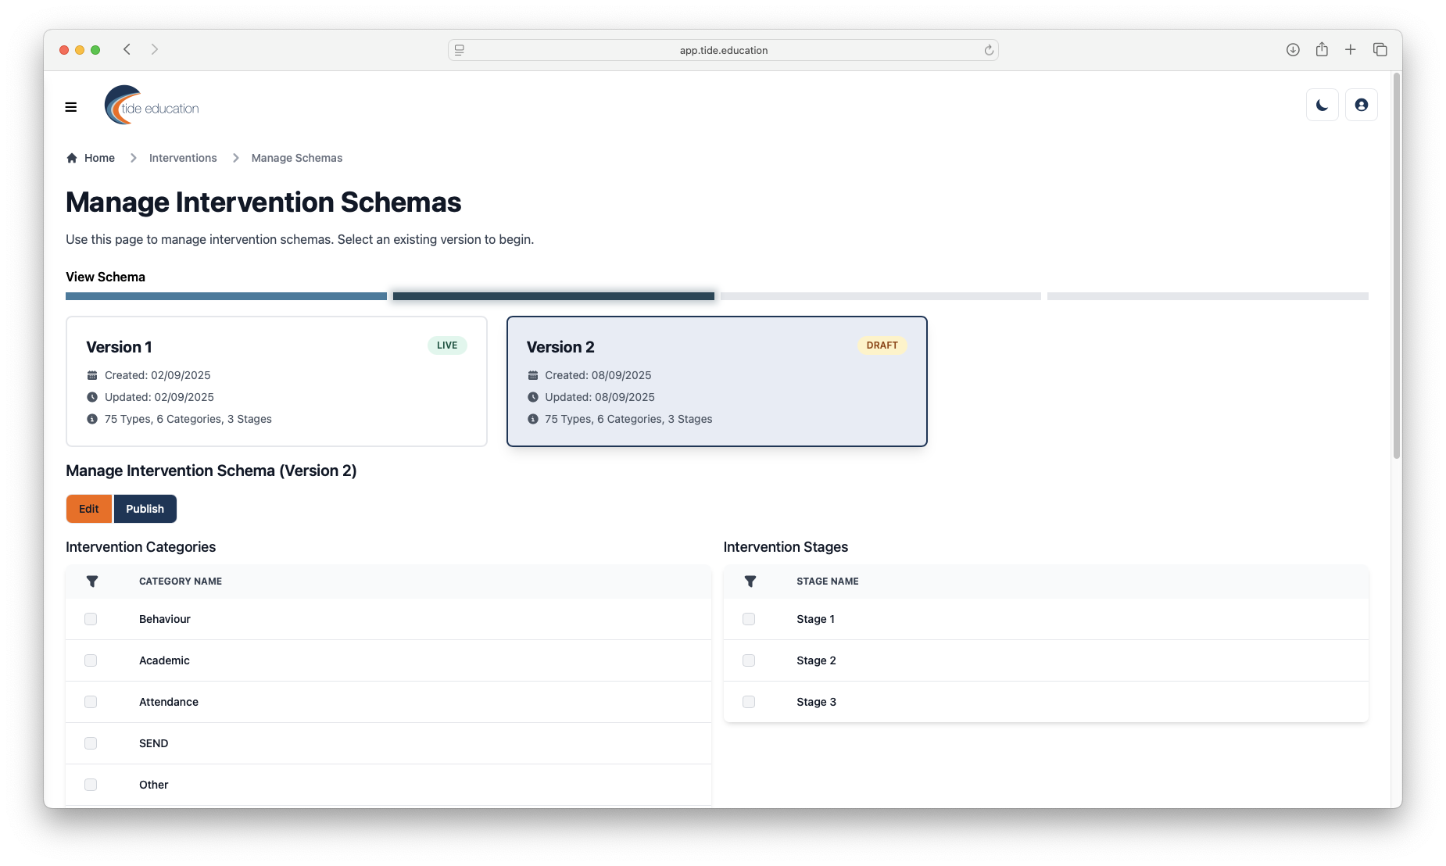This screenshot has height=866, width=1446.
Task: Click the Interventions breadcrumb link
Action: [183, 158]
